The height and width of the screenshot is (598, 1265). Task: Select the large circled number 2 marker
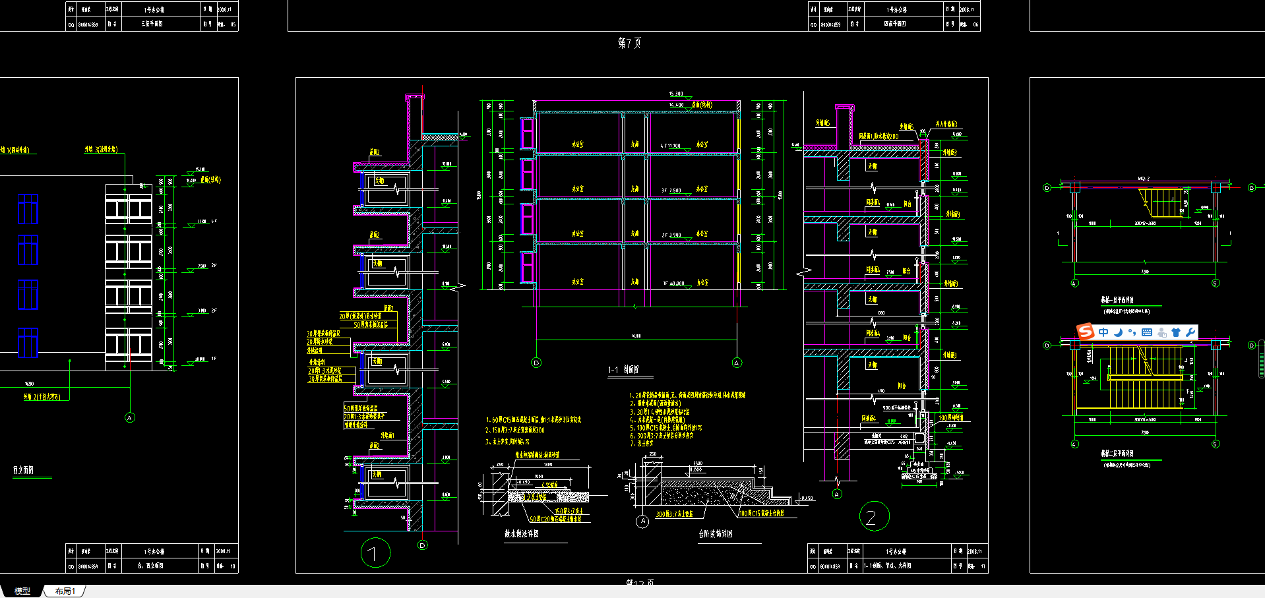[x=874, y=516]
